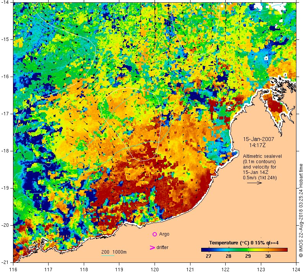
Task: Click the '-18' latitude axis label
Action: 5,151
